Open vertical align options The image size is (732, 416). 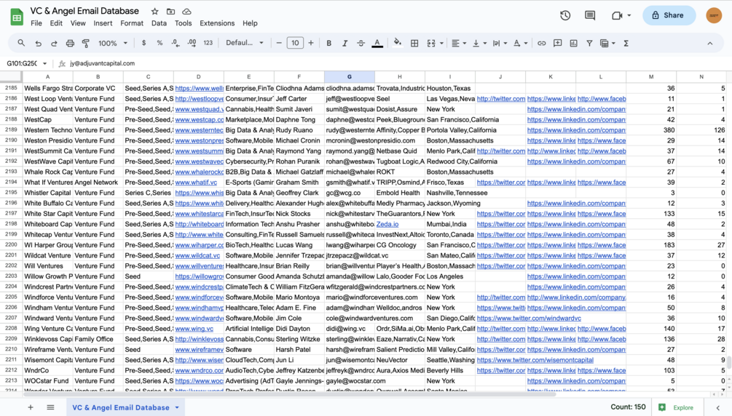point(479,43)
